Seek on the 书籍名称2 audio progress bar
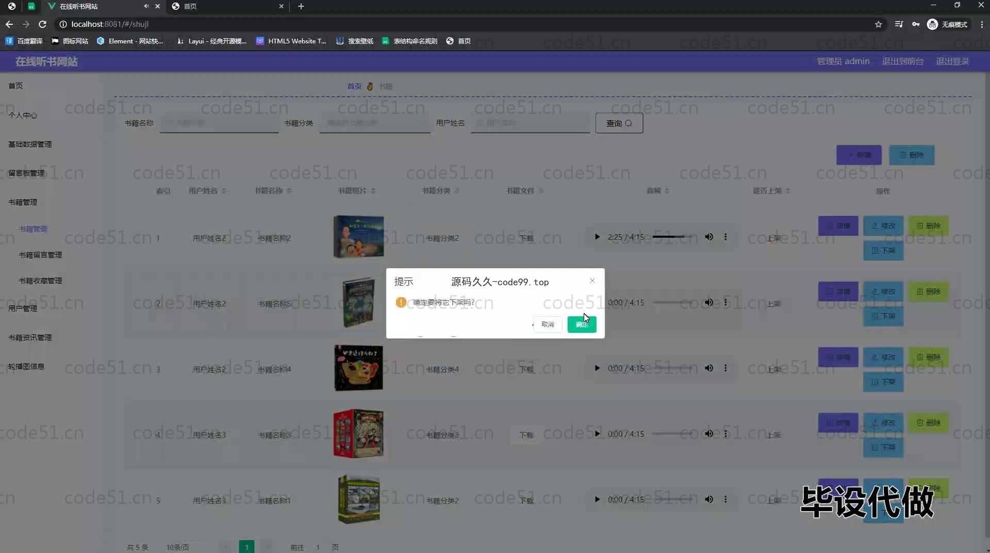This screenshot has width=990, height=553. 671,237
